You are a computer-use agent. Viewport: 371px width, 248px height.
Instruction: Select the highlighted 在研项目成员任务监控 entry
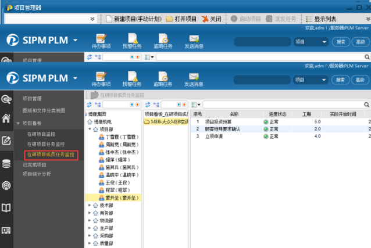tap(51, 154)
